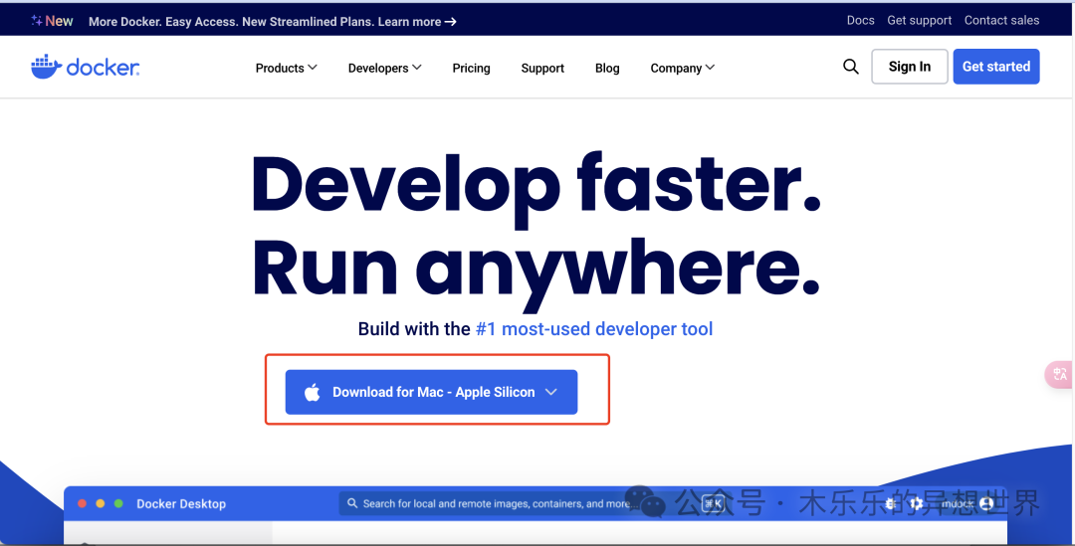Viewport: 1075px width, 546px height.
Task: Expand the Products menu
Action: point(286,68)
